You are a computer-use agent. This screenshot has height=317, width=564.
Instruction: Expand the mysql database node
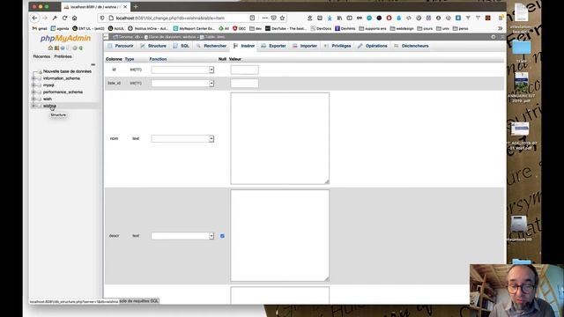pos(33,85)
